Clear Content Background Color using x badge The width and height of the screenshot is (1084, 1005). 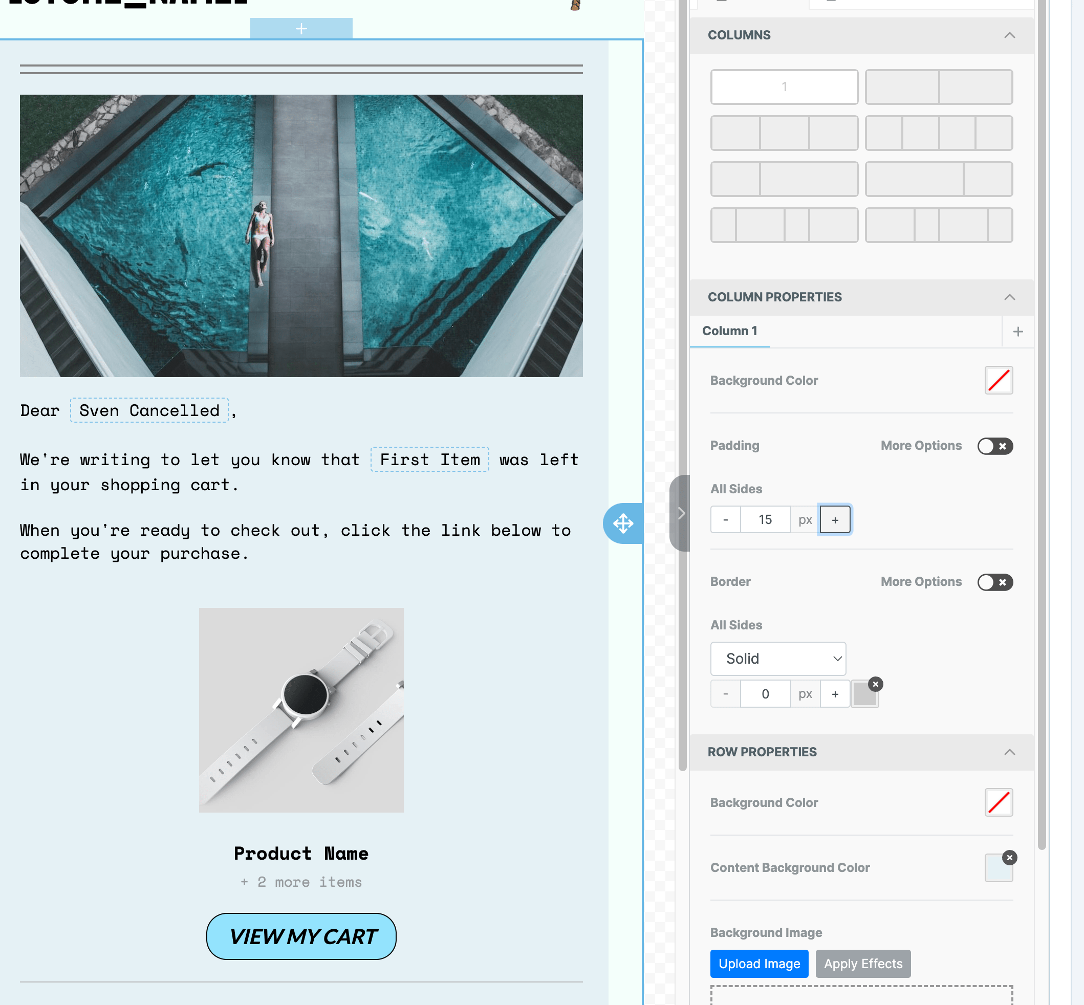(x=1009, y=858)
